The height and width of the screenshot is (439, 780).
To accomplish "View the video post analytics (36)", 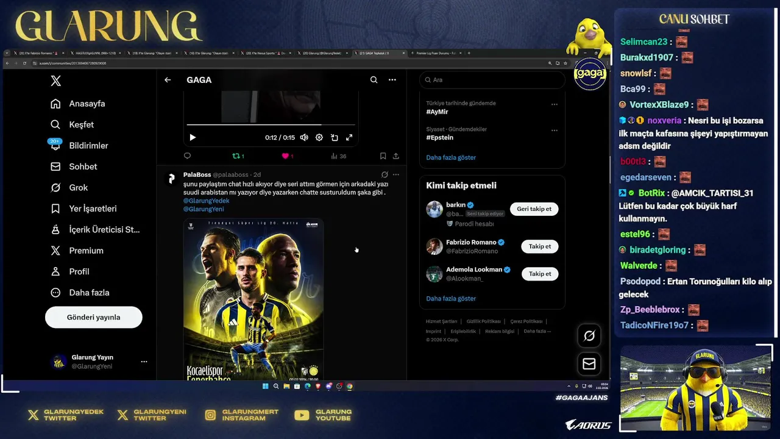I will [338, 156].
